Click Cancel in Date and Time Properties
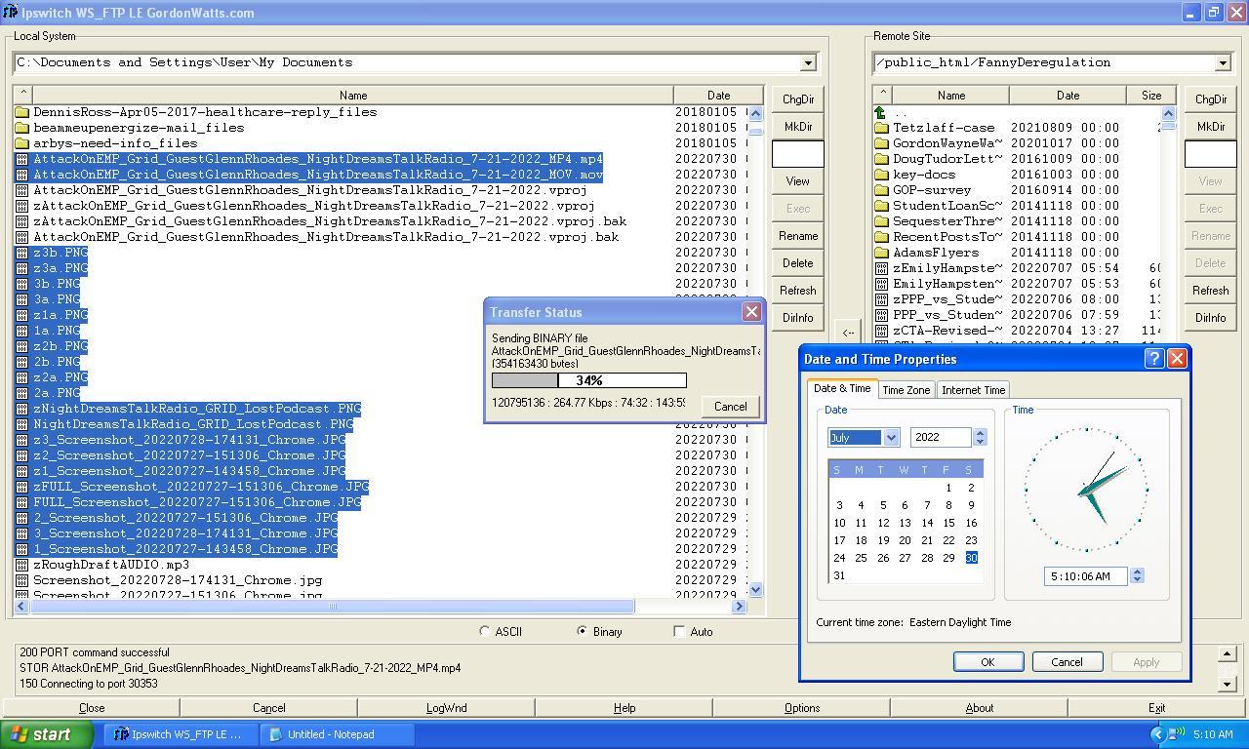 click(x=1067, y=662)
